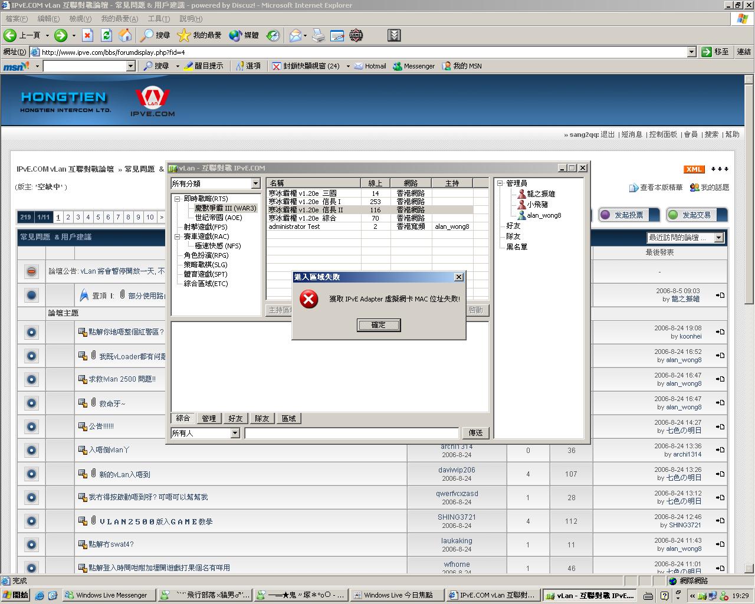Select 射擊遊戲(FPS) in the vLan game tree

pos(205,227)
